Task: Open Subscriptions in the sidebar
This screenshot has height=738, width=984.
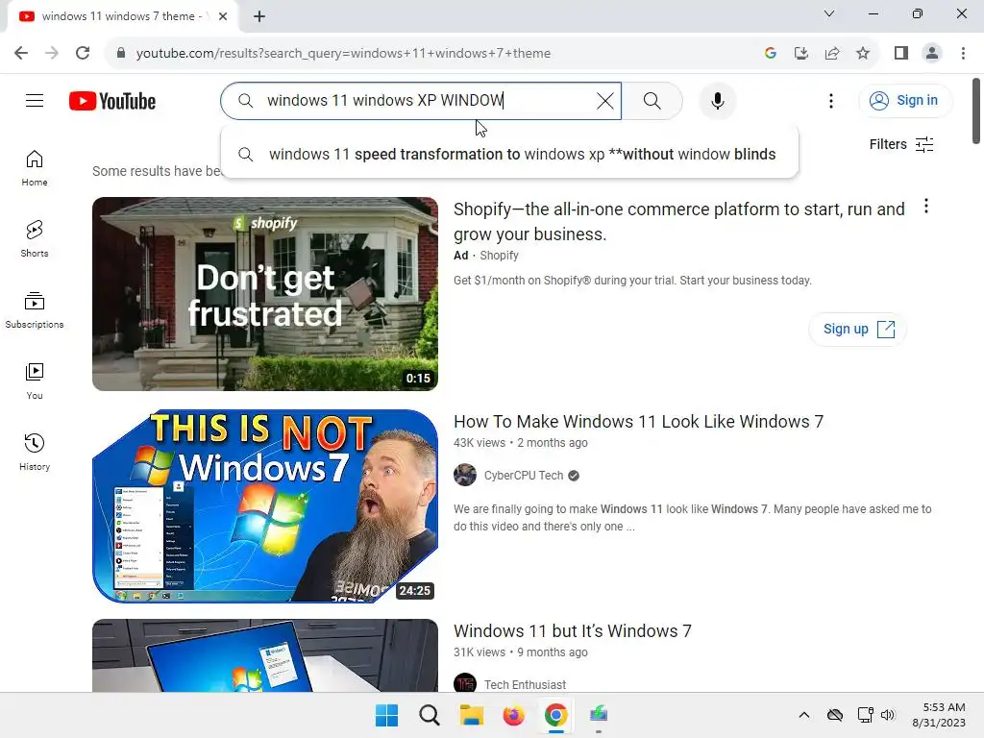Action: tap(35, 310)
